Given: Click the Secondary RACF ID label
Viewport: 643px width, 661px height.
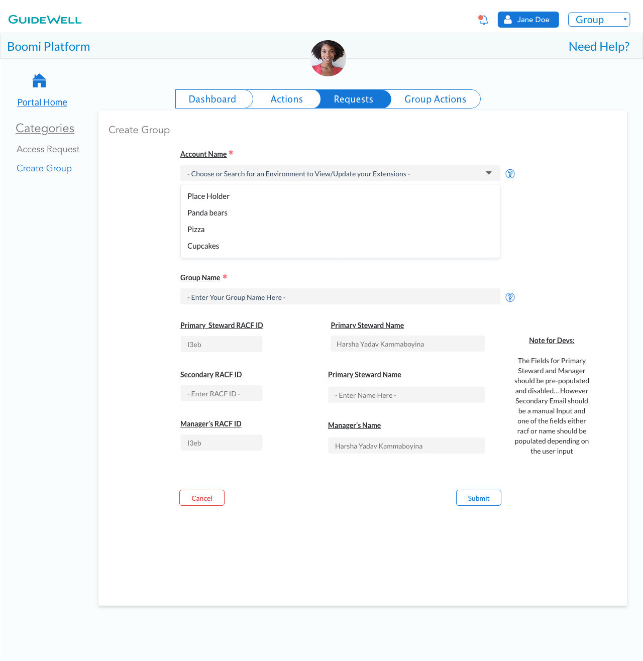Looking at the screenshot, I should 211,375.
